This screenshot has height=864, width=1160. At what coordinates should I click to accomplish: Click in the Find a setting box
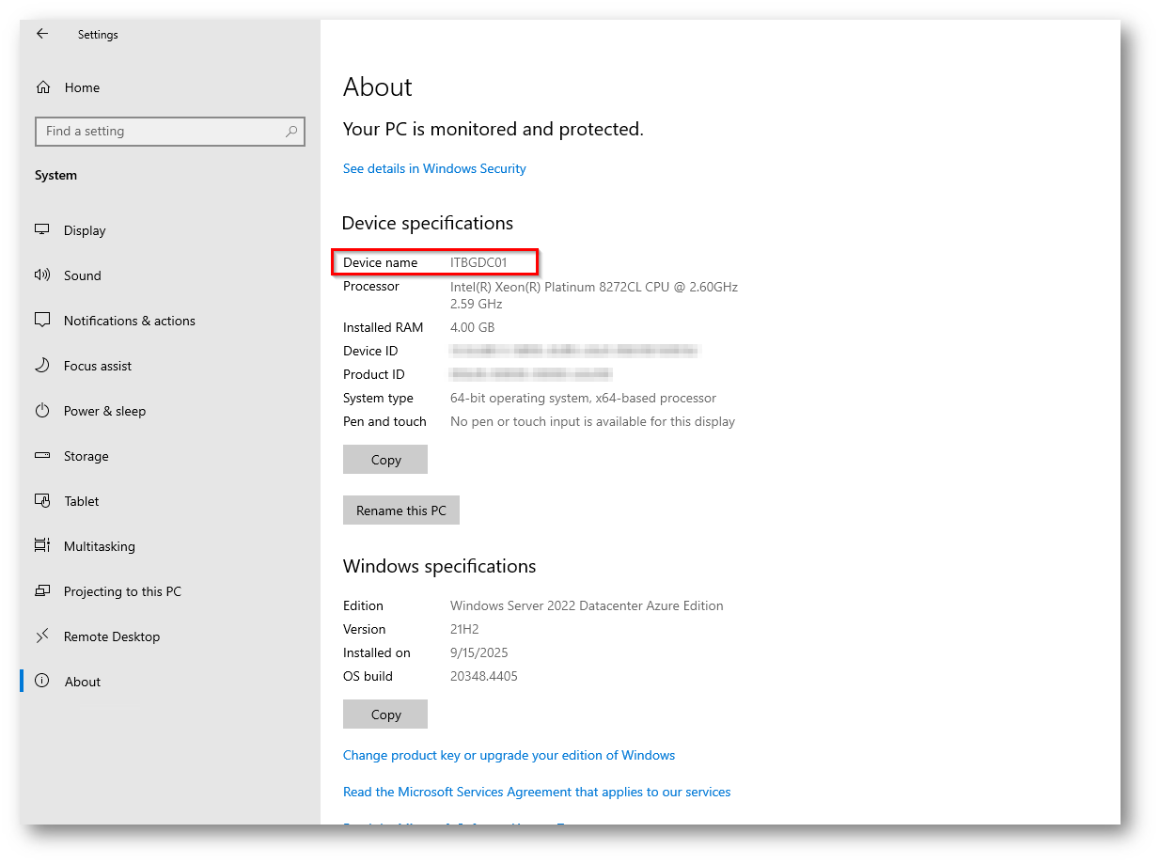[160, 132]
